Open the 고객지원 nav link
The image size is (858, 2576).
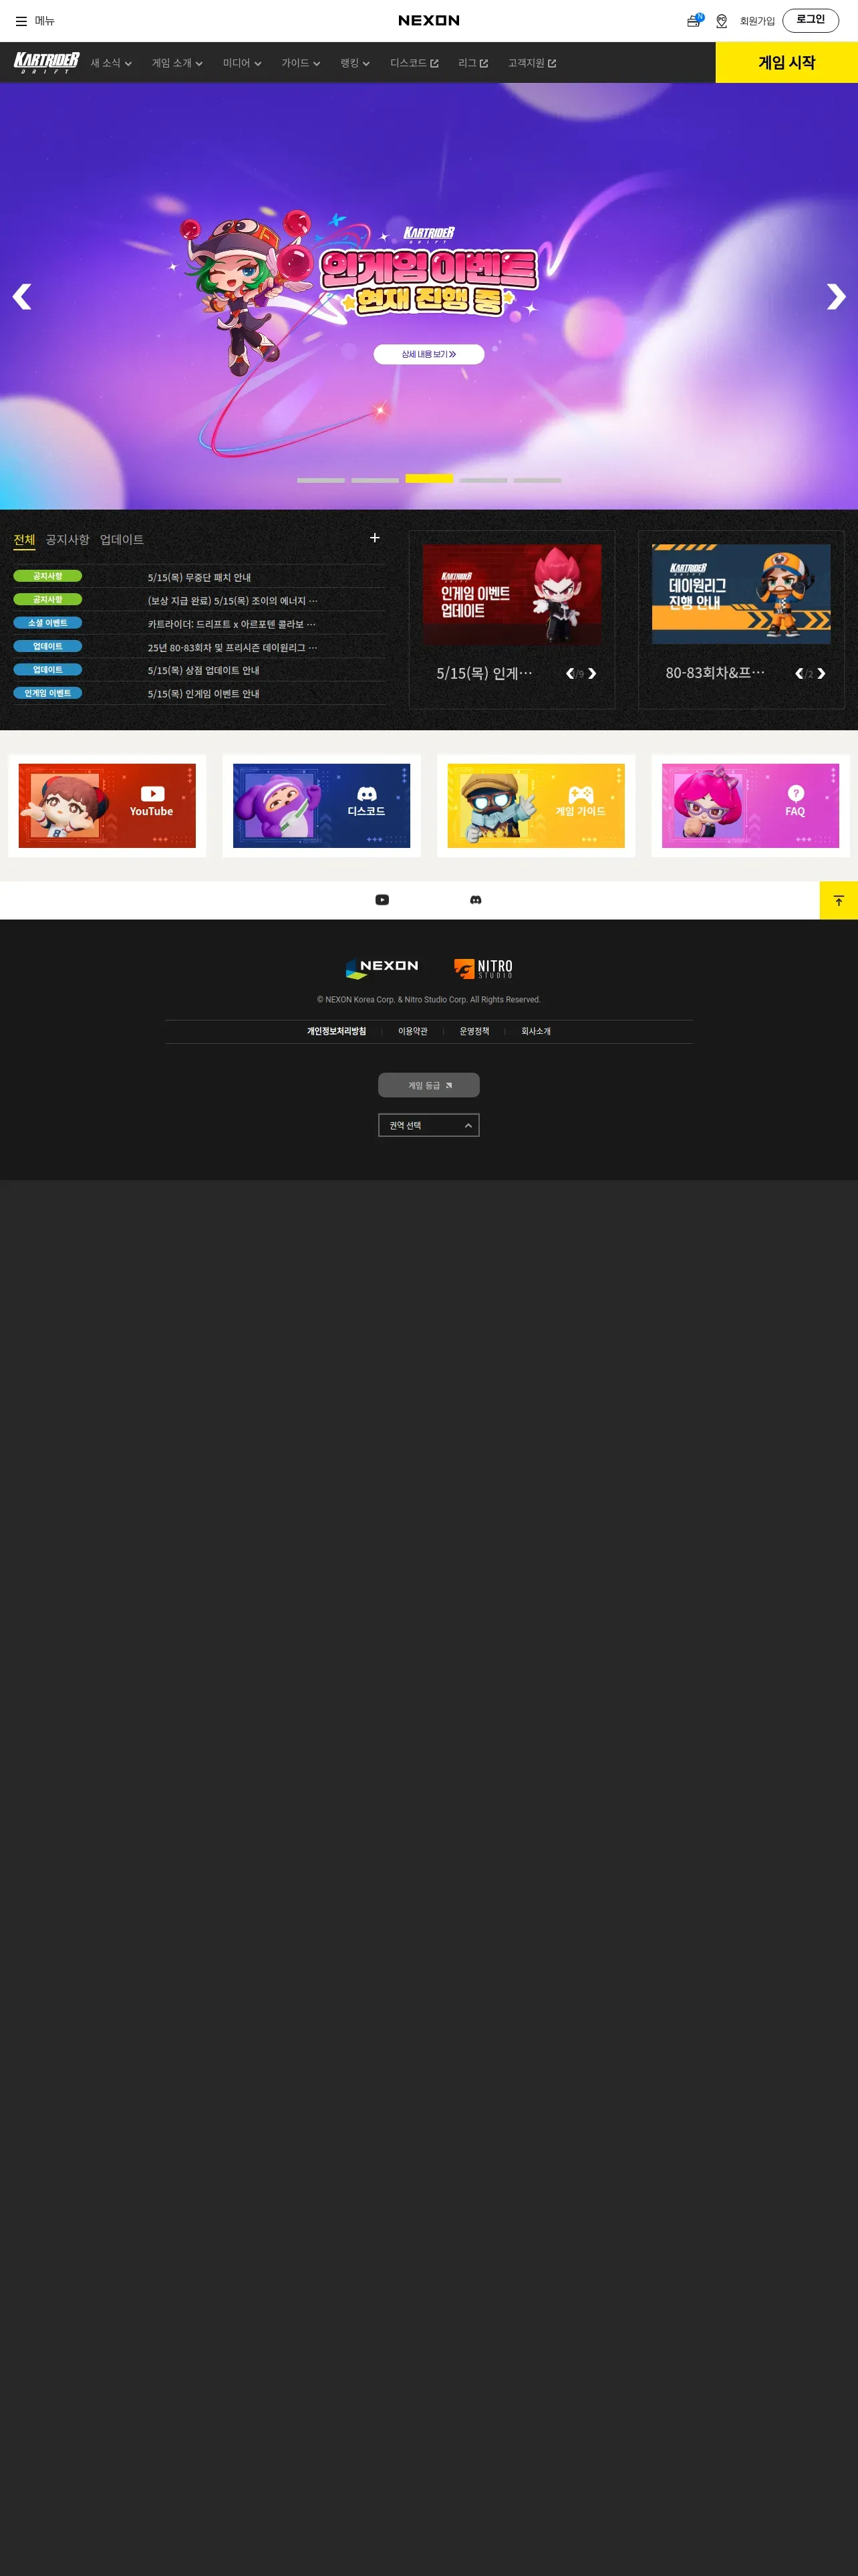tap(531, 63)
